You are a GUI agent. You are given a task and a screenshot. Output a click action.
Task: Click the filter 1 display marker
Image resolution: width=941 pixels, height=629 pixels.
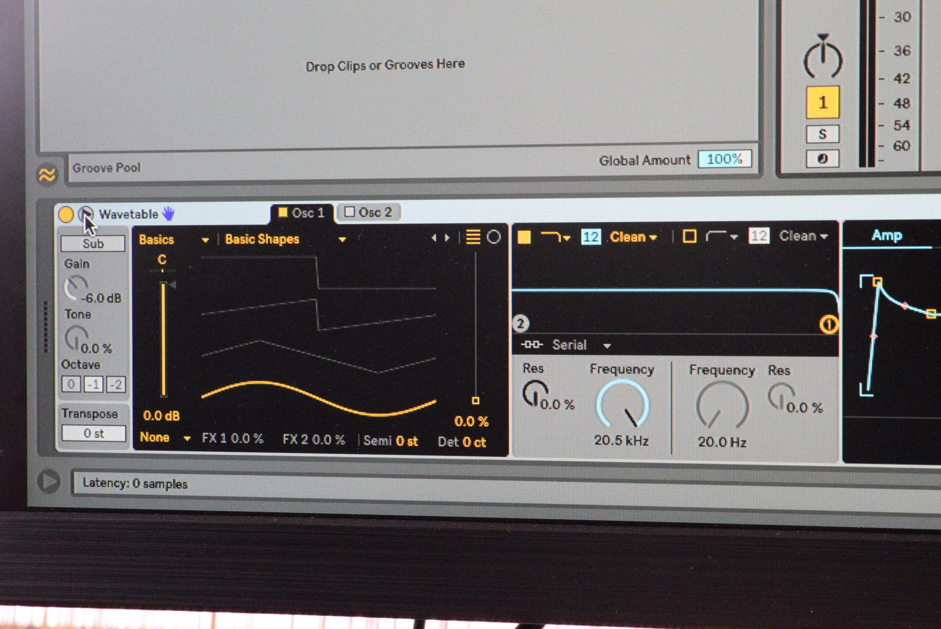(x=829, y=325)
